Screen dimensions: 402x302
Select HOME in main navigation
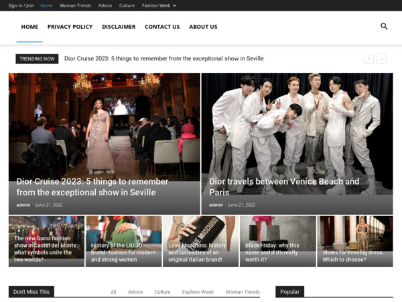pos(29,27)
